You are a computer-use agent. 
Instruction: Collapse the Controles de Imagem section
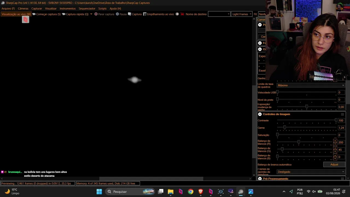(260, 114)
